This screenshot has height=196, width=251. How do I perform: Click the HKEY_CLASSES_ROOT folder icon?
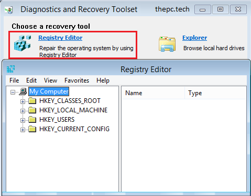point(32,101)
